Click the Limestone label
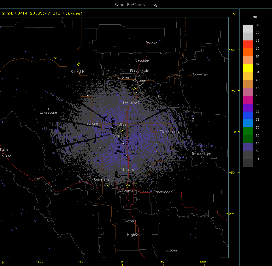The height and width of the screenshot is (266, 272). (48, 112)
